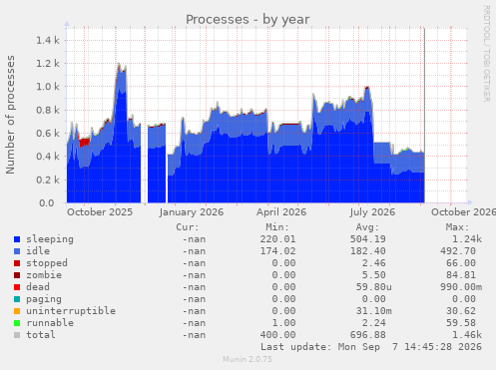Click the 'Munin 2.0.75' footer text

pos(248,359)
